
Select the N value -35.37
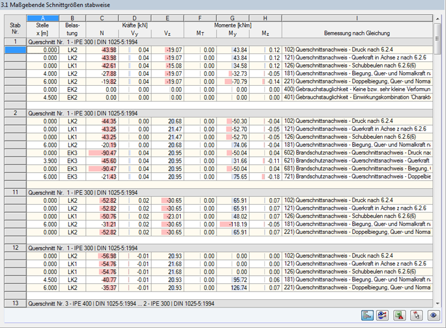click(x=102, y=288)
